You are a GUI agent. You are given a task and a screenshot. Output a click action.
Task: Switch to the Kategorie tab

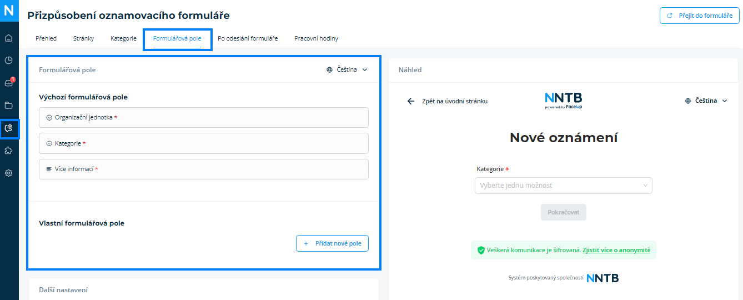pos(123,39)
